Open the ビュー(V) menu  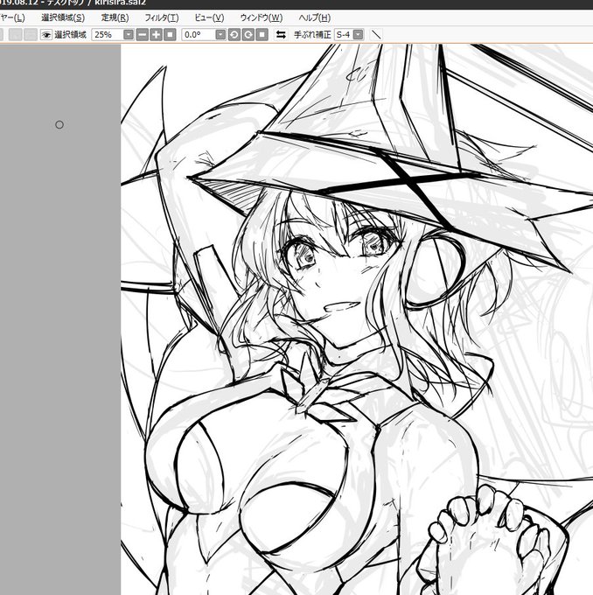point(209,17)
